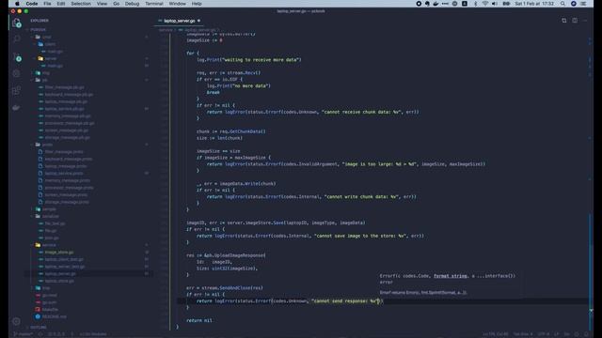Click the Bluetooth icon in menu bar
This screenshot has width=602, height=338.
[475, 4]
